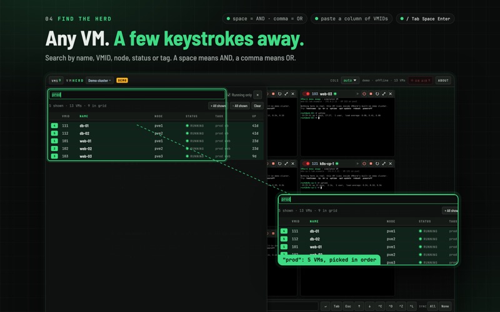The image size is (500, 312).
Task: Toggle order badge 1 for web-01 in left list
Action: point(54,141)
